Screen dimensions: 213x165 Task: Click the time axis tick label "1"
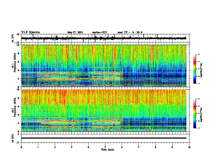(38, 147)
